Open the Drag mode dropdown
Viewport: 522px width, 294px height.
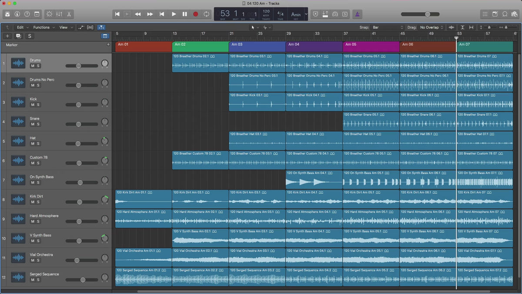pos(432,27)
